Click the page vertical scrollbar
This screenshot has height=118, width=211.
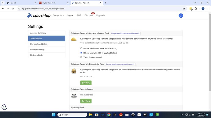click(x=210, y=52)
